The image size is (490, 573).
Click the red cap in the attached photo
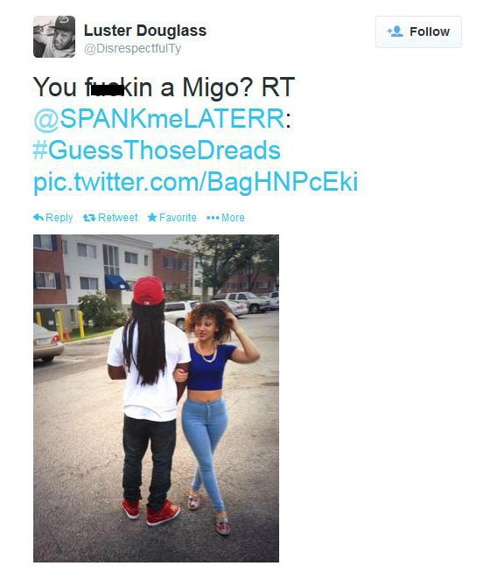[149, 290]
